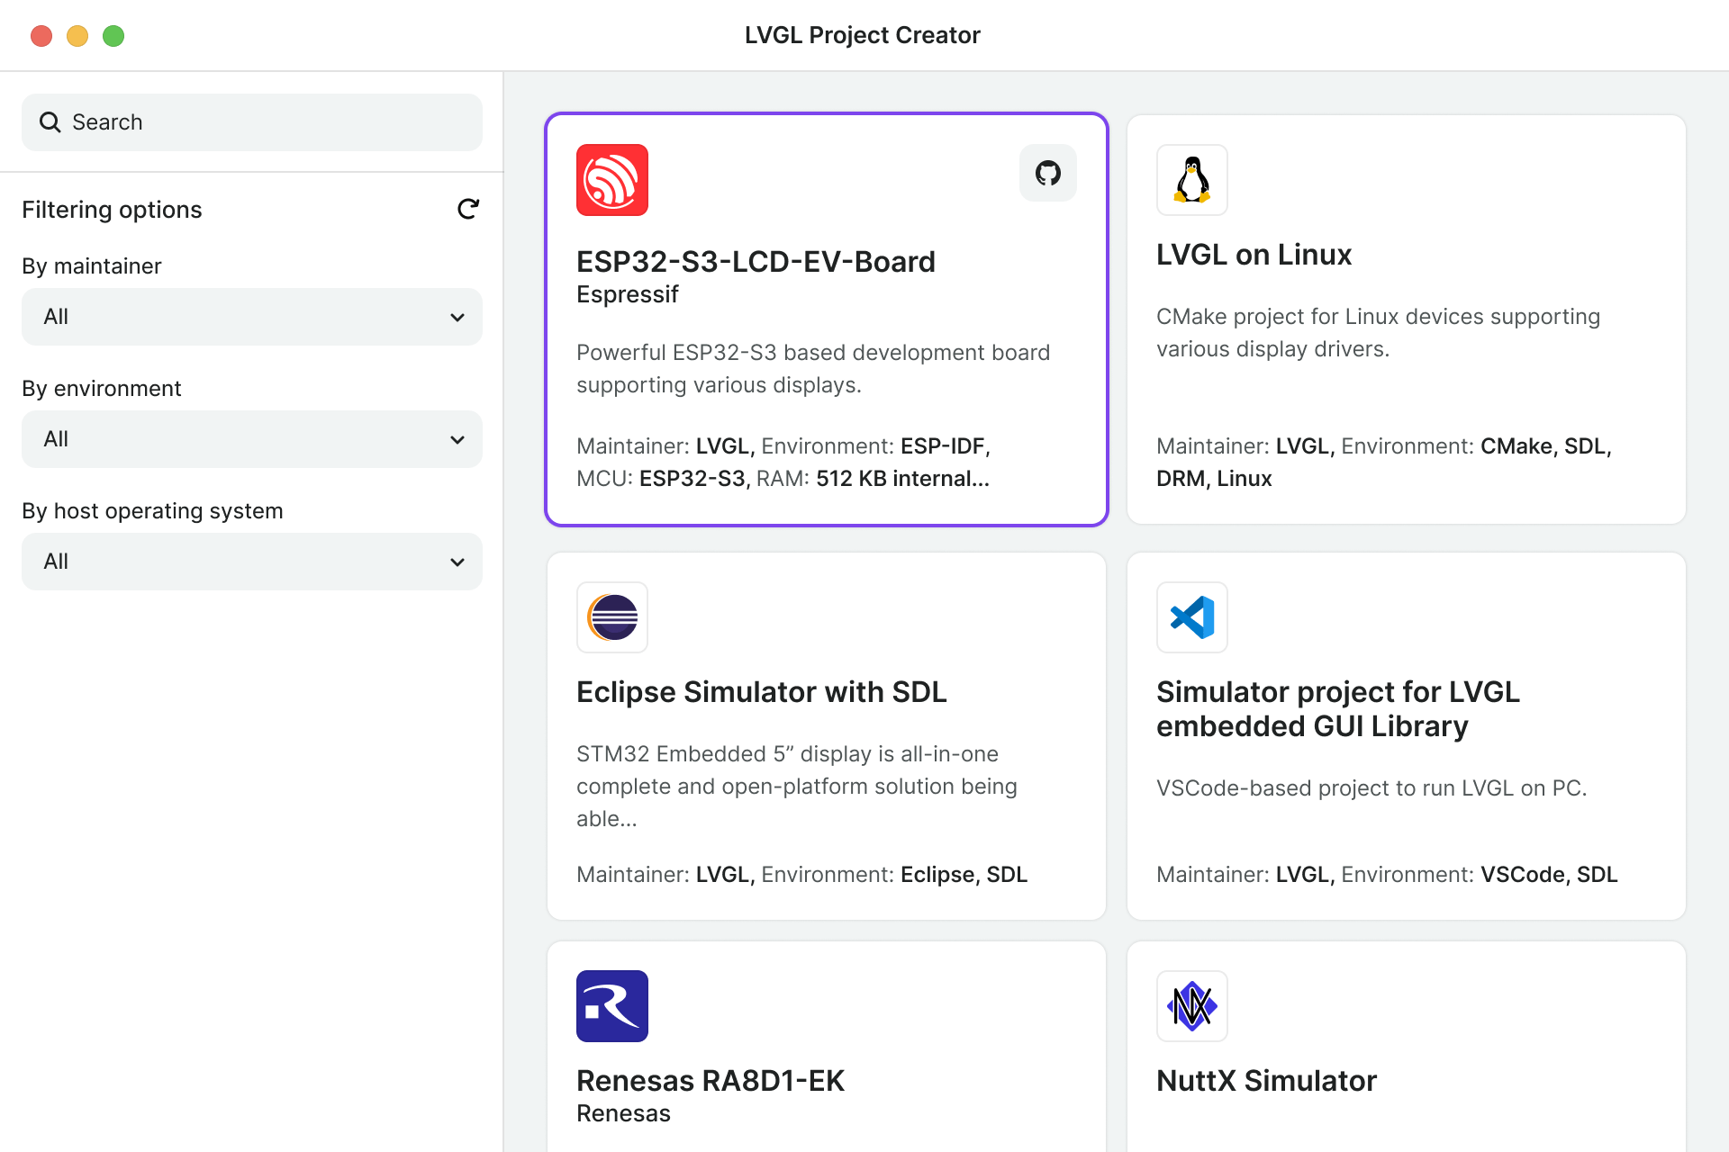1729x1152 pixels.
Task: Click the Eclipse logo icon
Action: pos(612,617)
